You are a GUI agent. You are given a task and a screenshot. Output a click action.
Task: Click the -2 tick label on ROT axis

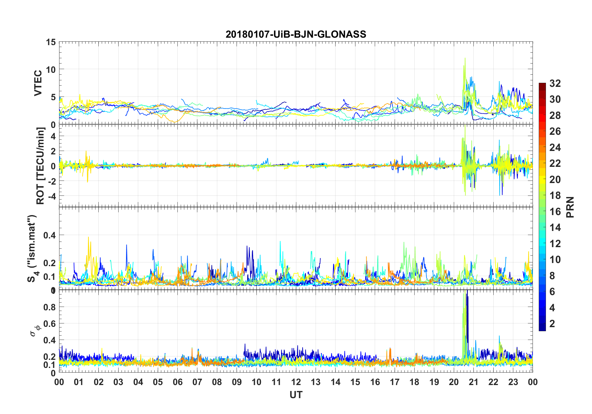click(x=51, y=181)
